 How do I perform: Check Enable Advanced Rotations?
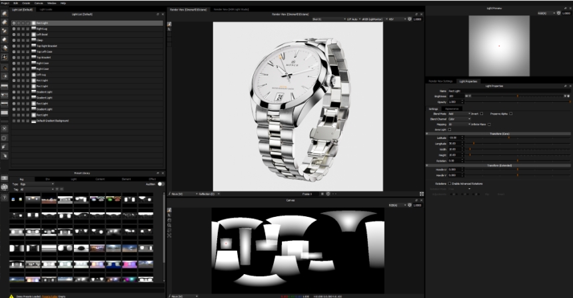450,183
